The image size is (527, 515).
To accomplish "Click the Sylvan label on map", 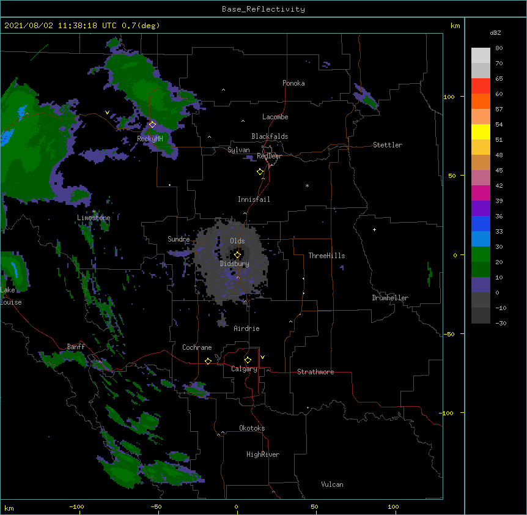I will tap(238, 150).
